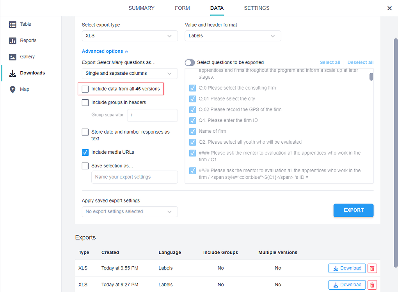This screenshot has height=292, width=398.
Task: Turn on 'Select questions to be exported'
Action: [x=190, y=62]
